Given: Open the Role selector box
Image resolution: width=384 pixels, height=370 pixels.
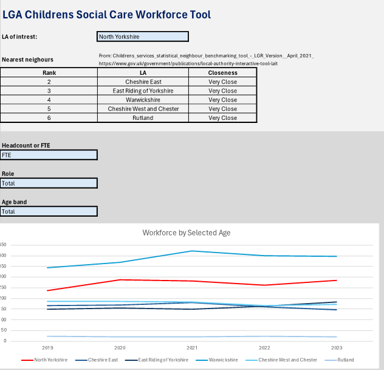Looking at the screenshot, I should point(49,183).
